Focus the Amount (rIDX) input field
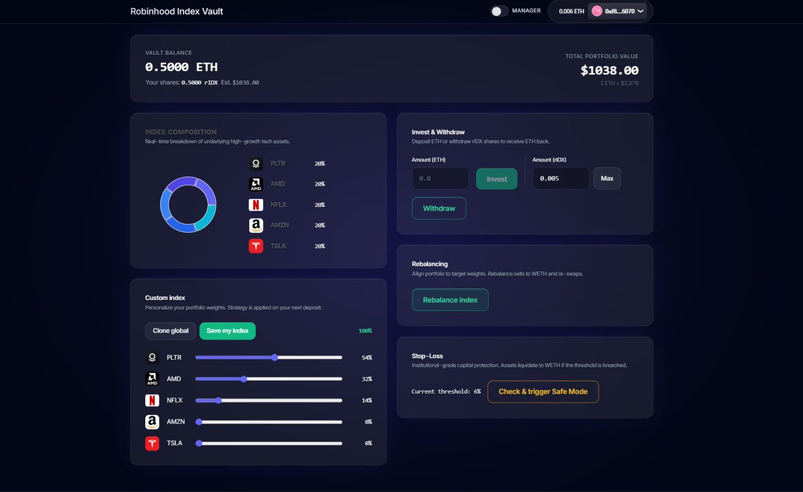803x492 pixels. point(561,179)
